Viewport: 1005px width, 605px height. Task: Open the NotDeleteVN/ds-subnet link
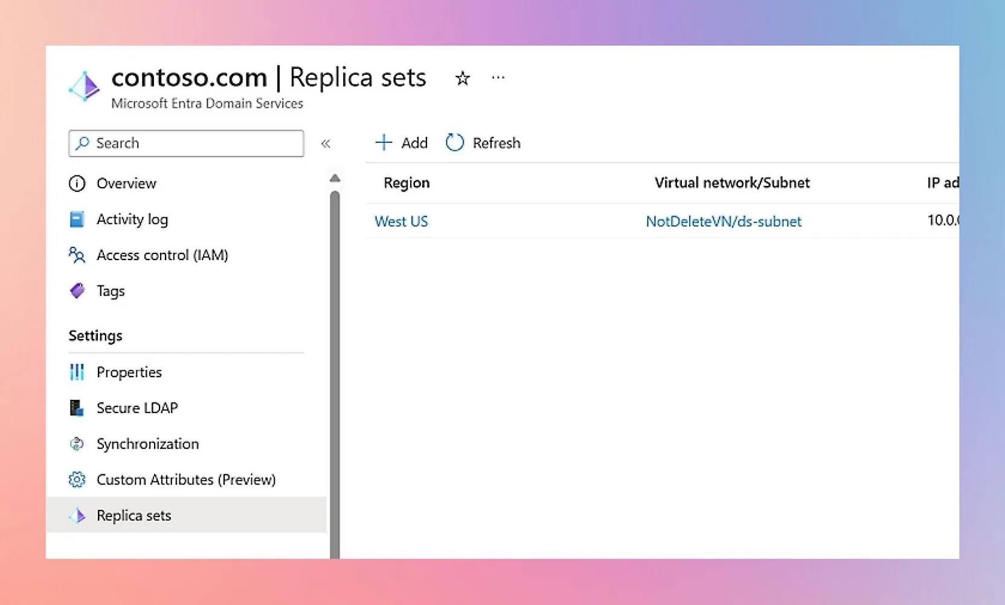click(x=723, y=221)
